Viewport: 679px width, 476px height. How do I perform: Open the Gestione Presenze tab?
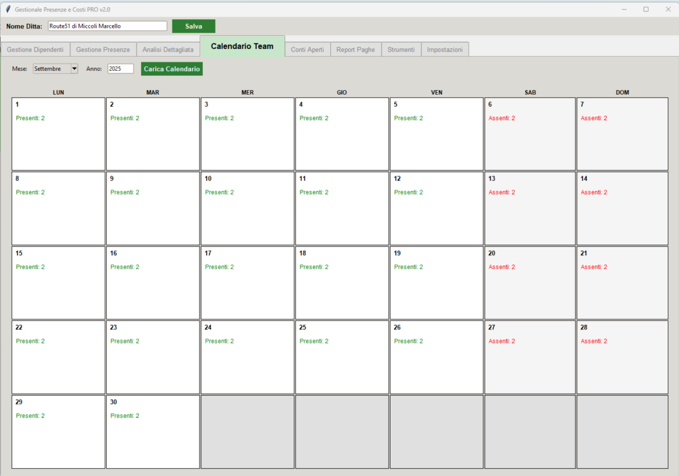point(103,50)
